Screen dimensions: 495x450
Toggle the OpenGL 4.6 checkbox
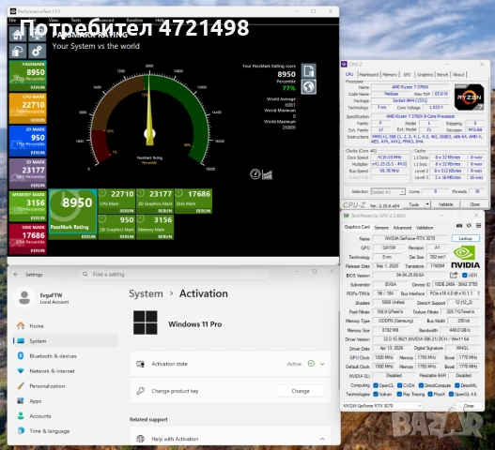click(451, 394)
